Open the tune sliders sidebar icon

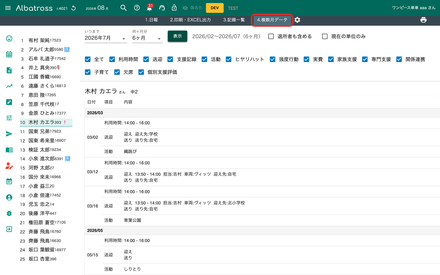click(x=9, y=118)
